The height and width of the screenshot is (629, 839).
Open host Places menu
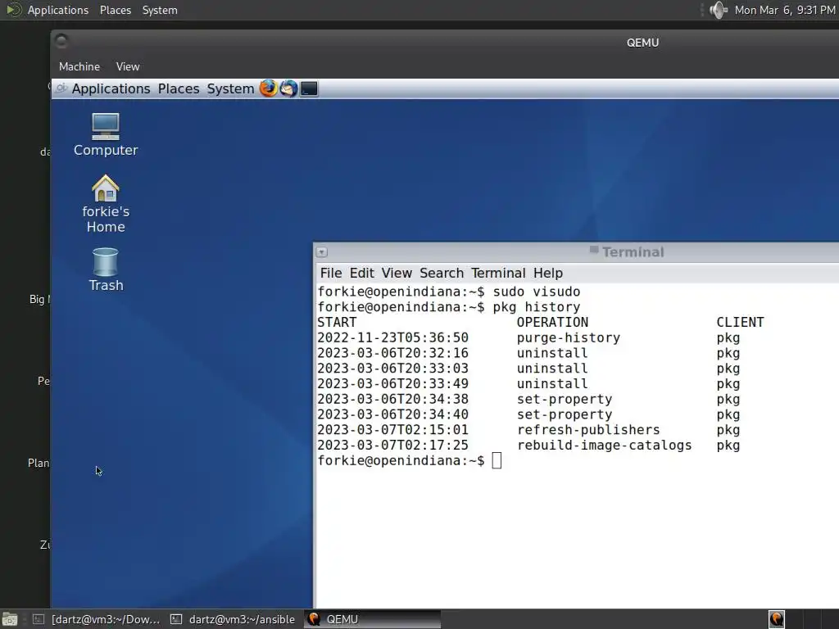115,10
